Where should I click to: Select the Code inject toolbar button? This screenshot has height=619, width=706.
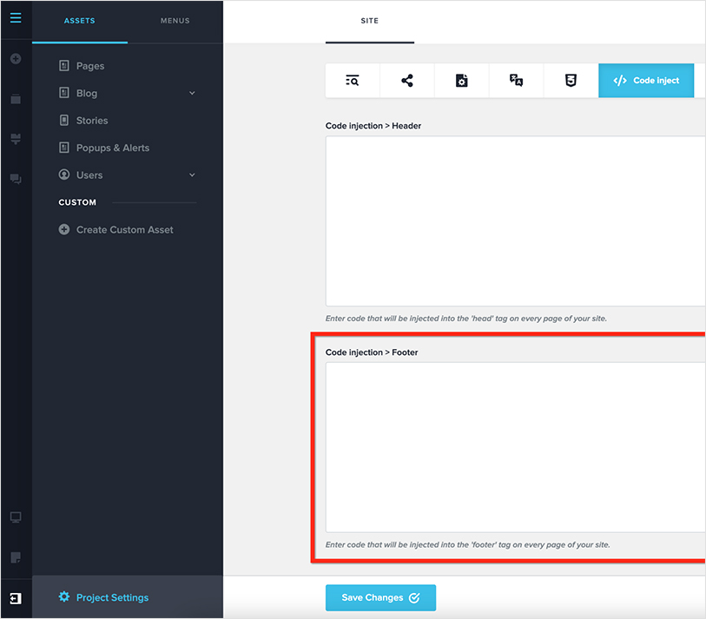646,80
